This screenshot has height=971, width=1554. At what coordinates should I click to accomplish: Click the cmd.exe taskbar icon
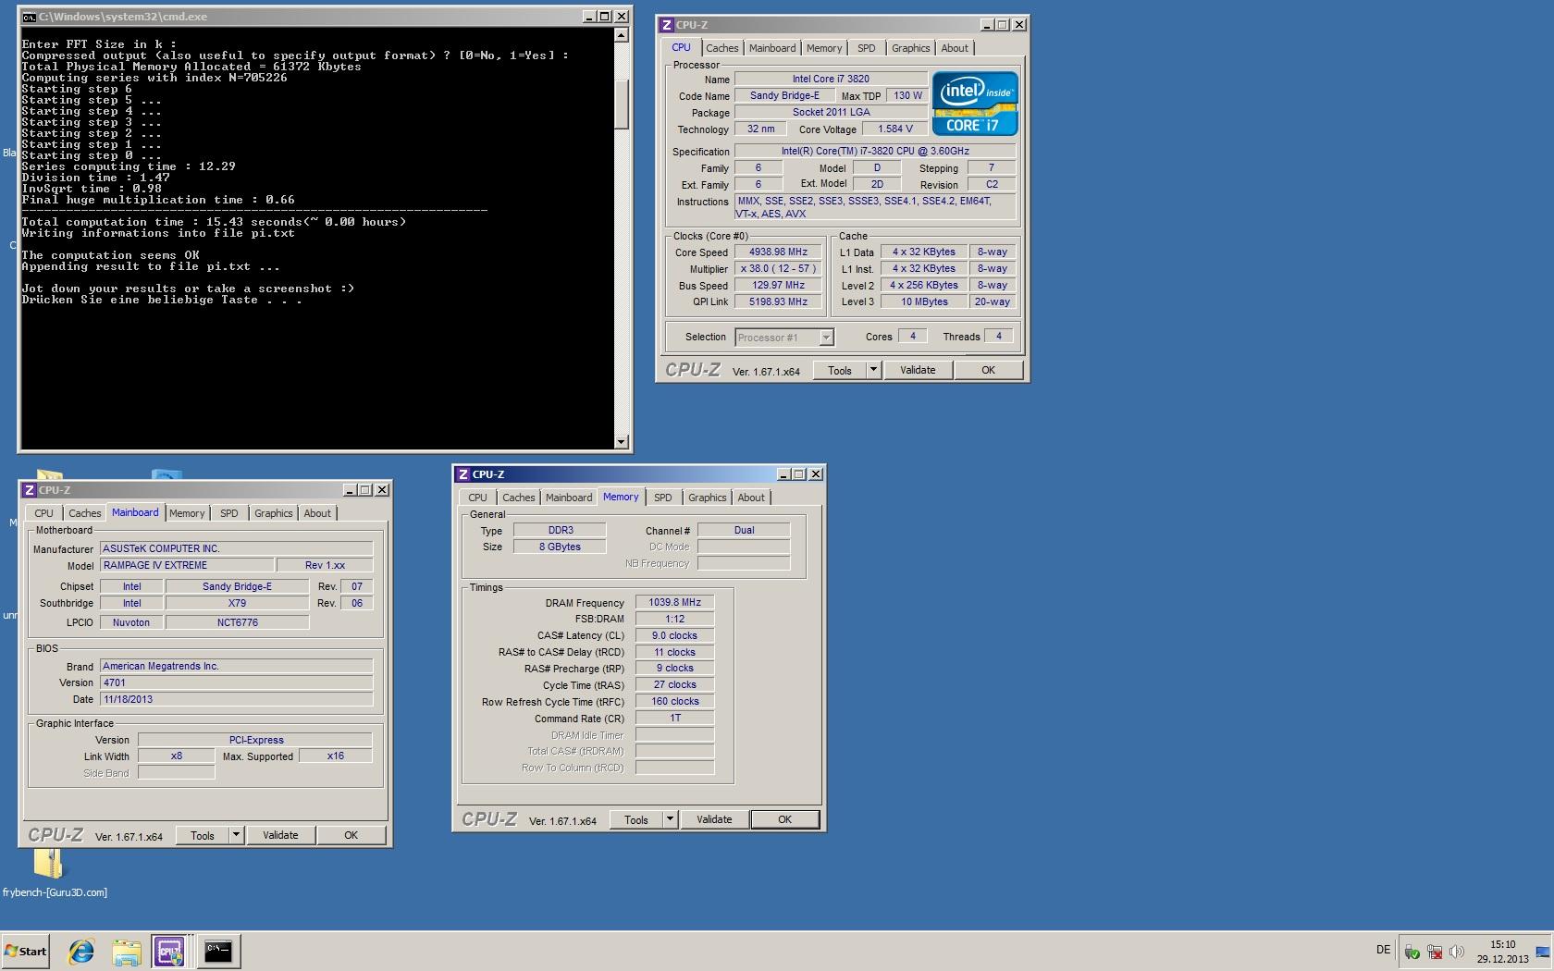pyautogui.click(x=218, y=951)
